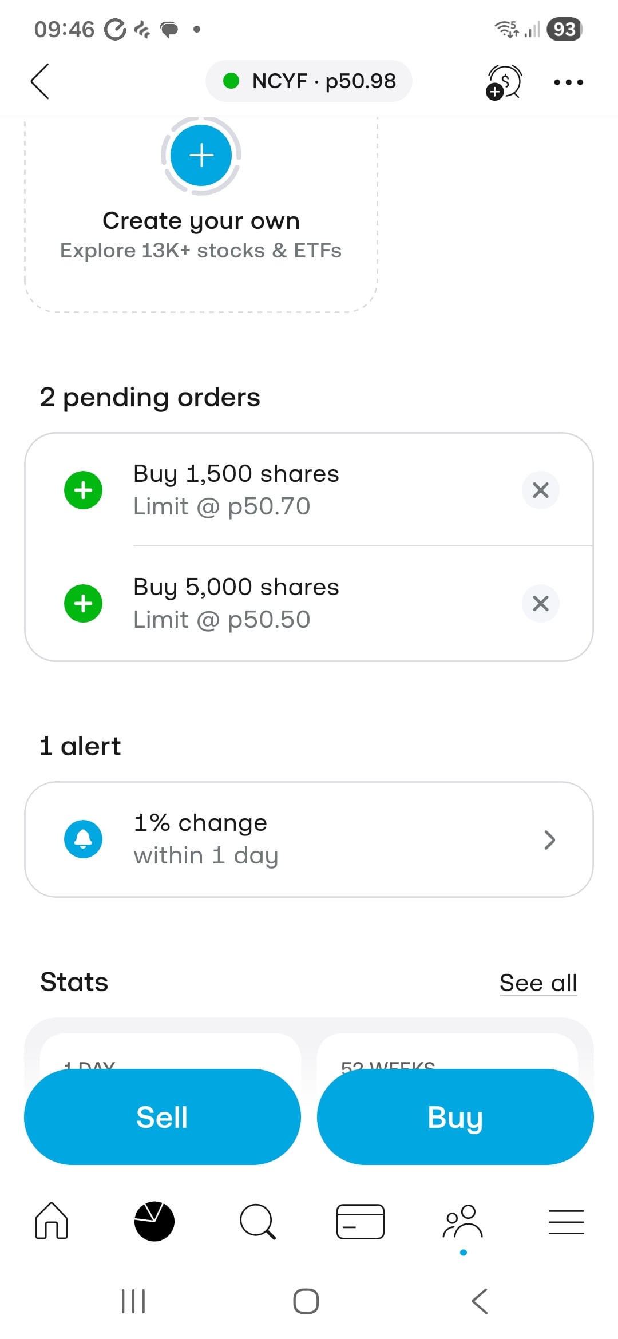This screenshot has width=618, height=1339.
Task: Cancel the Buy 5,000 shares order
Action: pos(540,603)
